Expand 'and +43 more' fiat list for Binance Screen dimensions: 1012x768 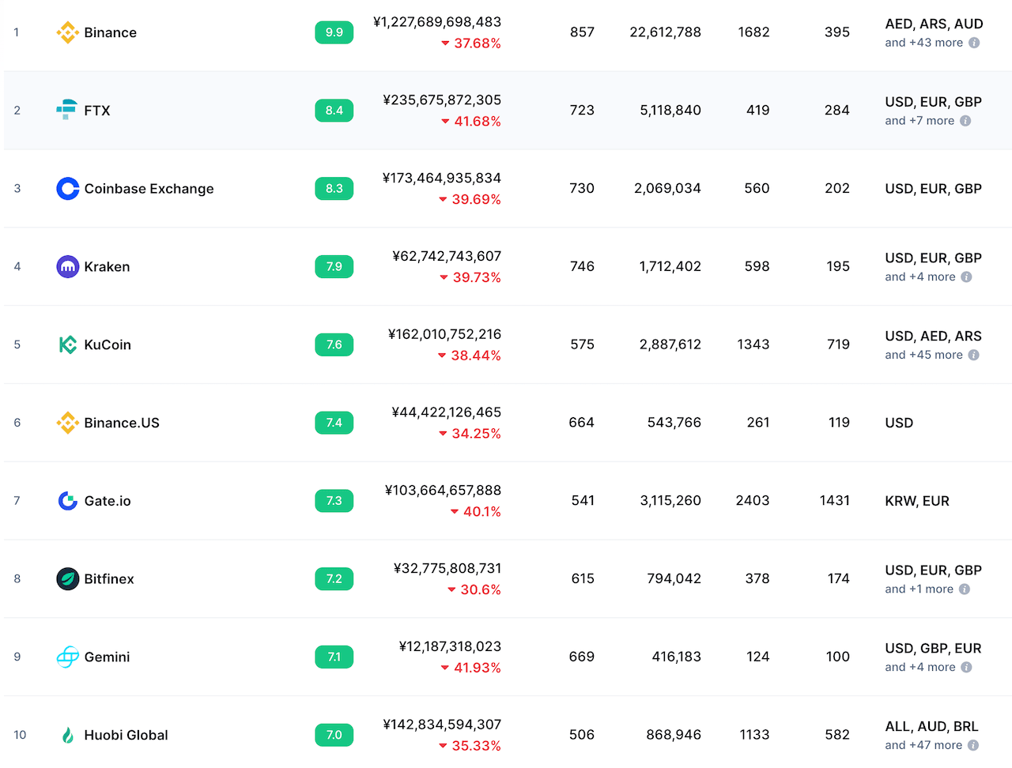(x=924, y=43)
